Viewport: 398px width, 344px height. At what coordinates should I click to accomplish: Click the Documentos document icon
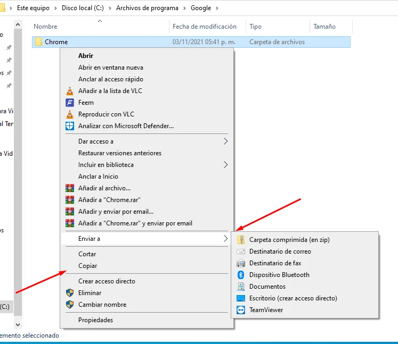[241, 287]
